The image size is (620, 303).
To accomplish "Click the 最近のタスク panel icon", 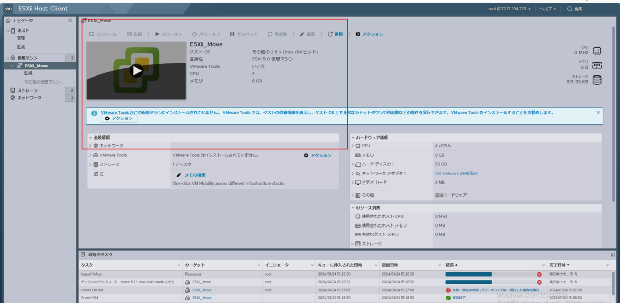I will [x=83, y=255].
